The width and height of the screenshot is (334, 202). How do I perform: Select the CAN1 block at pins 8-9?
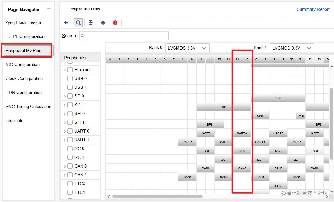pos(187,177)
